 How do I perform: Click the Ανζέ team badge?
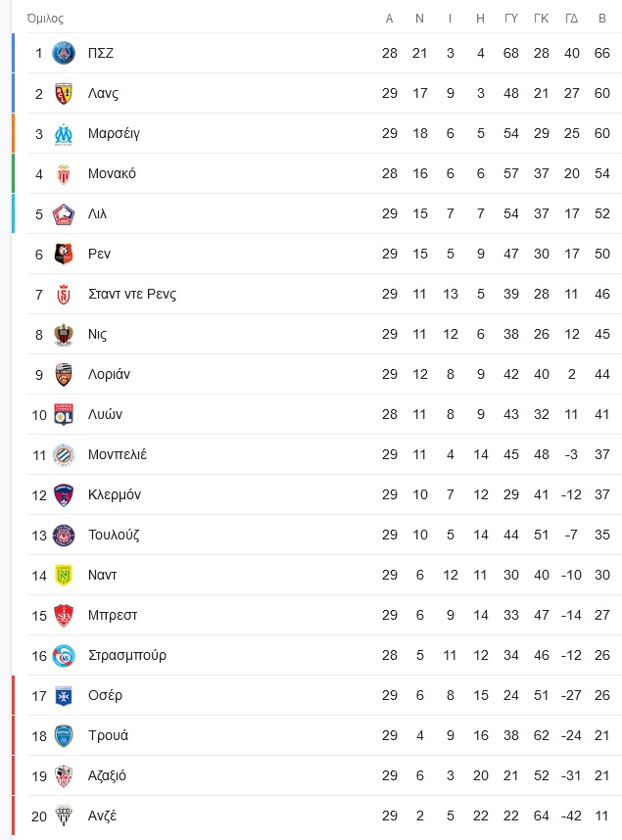(x=64, y=816)
